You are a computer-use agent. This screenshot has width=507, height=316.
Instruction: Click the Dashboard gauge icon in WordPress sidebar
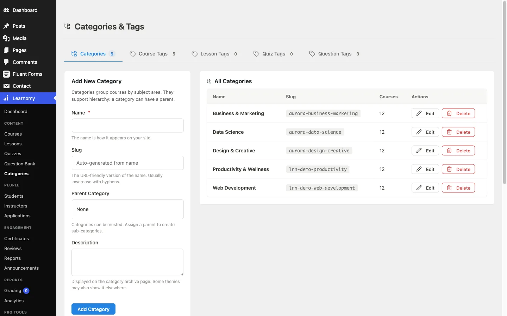coord(6,10)
